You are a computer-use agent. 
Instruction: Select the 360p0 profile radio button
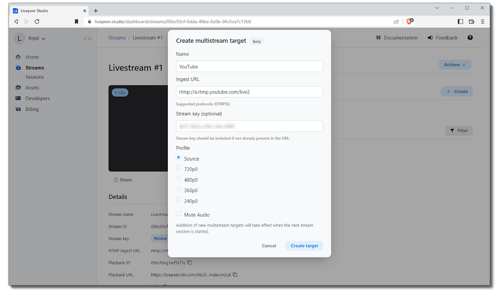tap(179, 189)
